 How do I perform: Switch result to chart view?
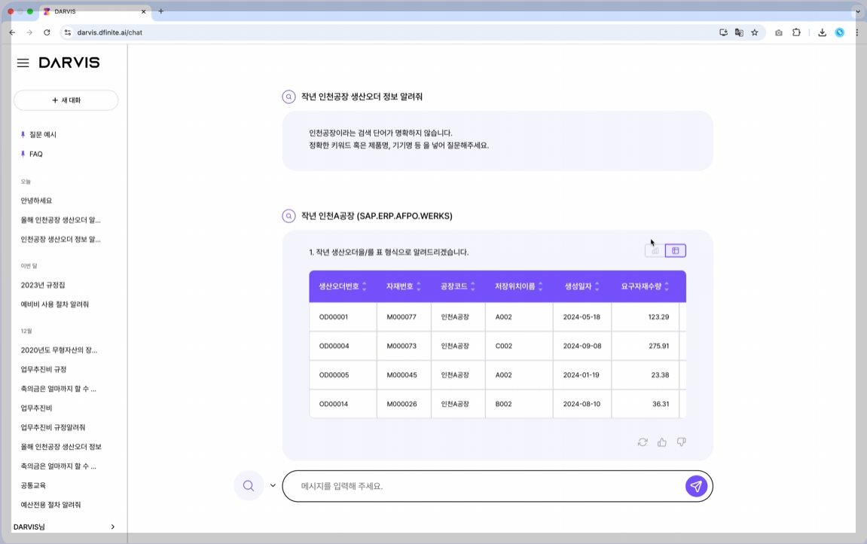(x=655, y=251)
